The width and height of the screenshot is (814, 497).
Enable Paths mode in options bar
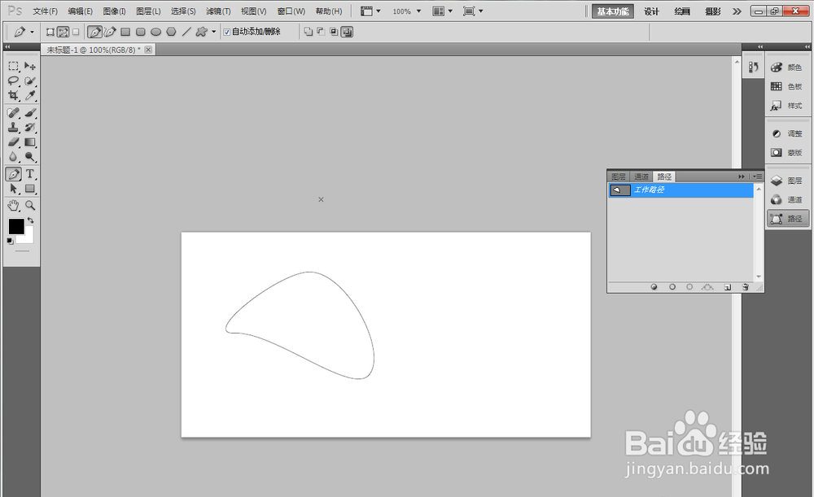pos(63,33)
